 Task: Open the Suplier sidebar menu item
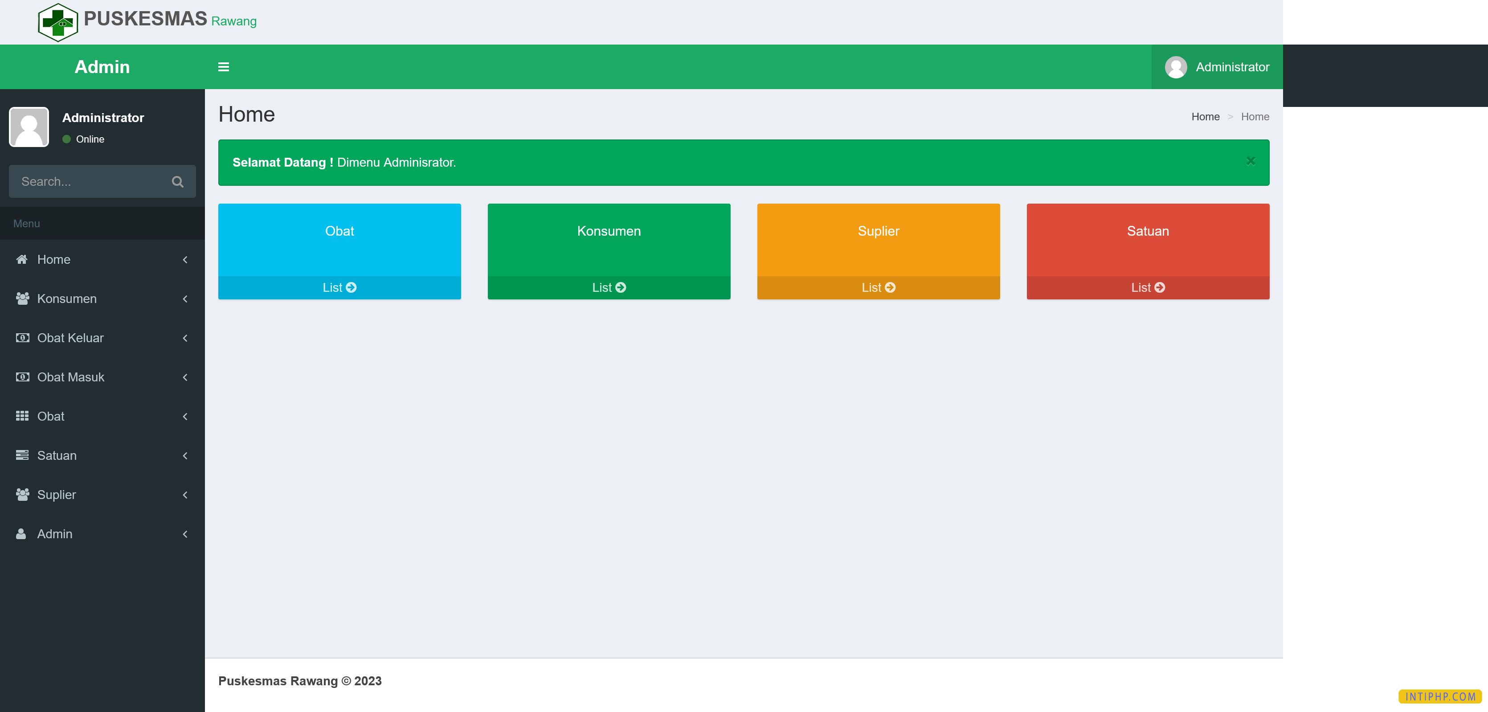point(57,495)
